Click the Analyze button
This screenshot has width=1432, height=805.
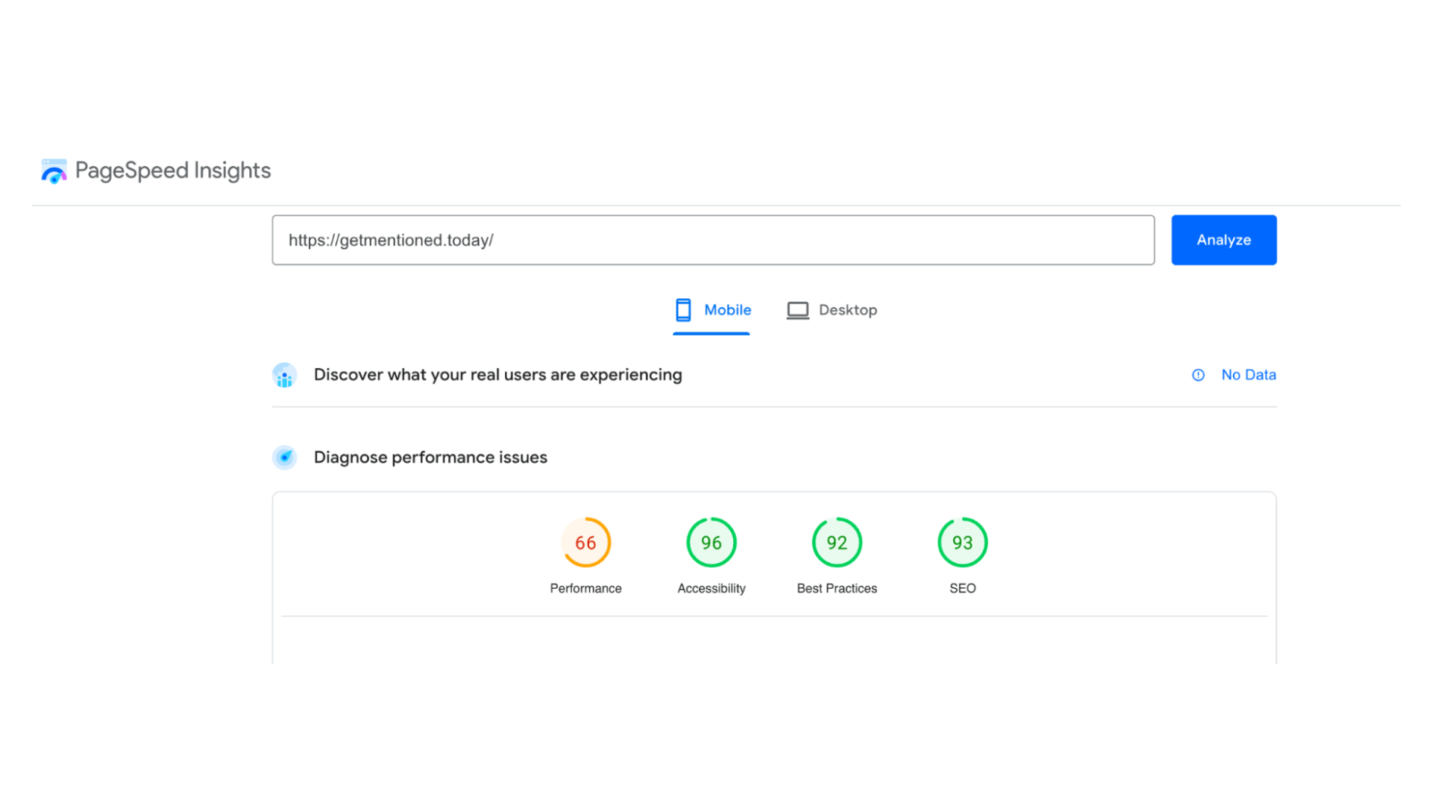1224,240
